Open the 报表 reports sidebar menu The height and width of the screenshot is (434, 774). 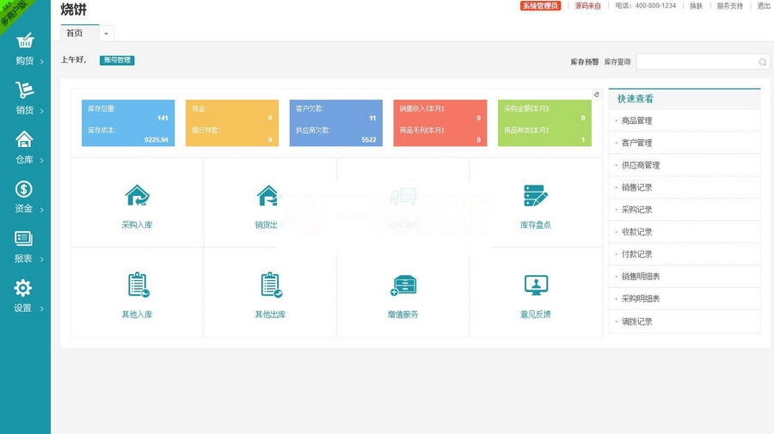point(25,246)
